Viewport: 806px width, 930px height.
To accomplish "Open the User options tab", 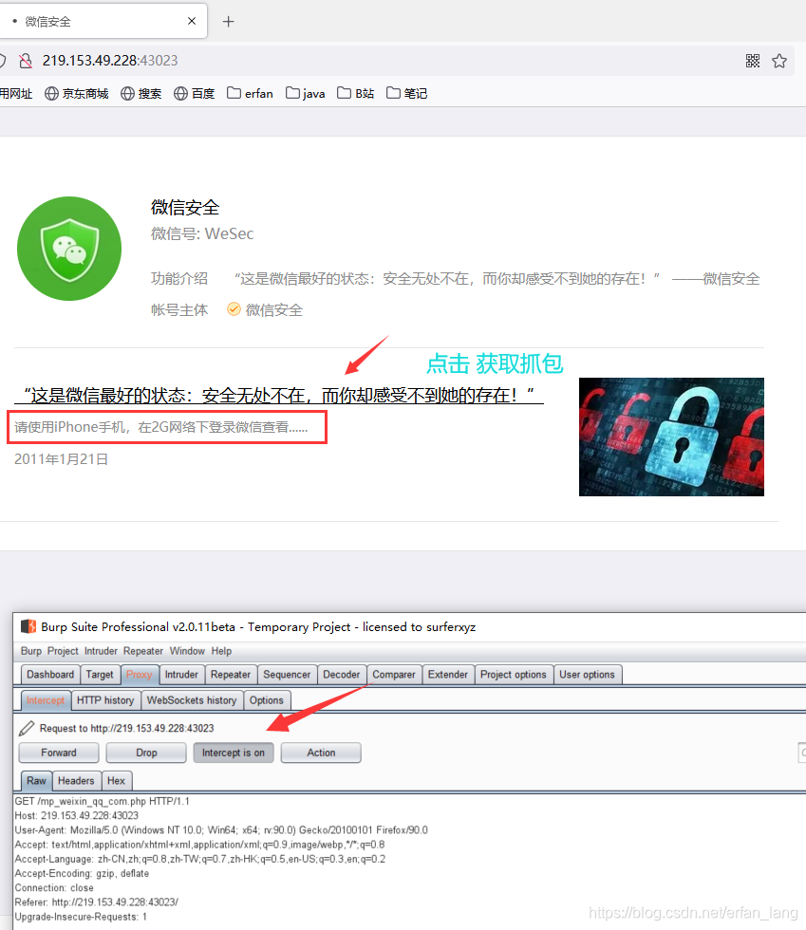I will point(587,675).
